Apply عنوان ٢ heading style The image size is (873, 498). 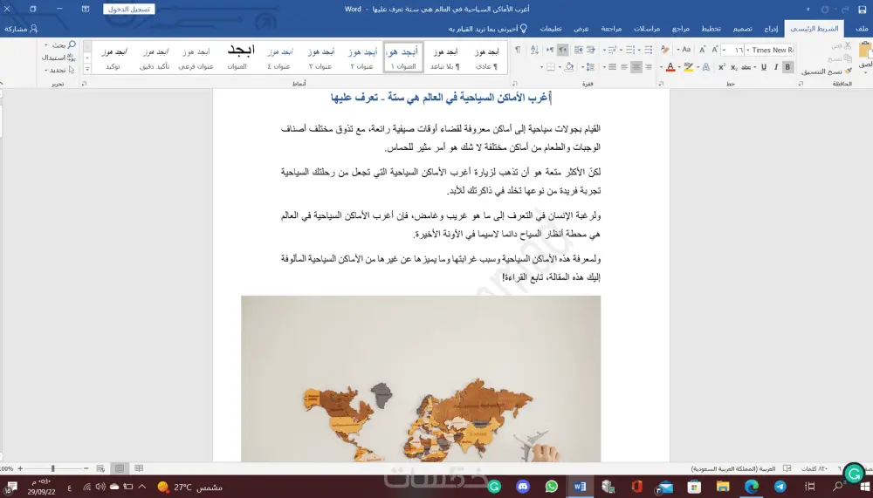(362, 58)
